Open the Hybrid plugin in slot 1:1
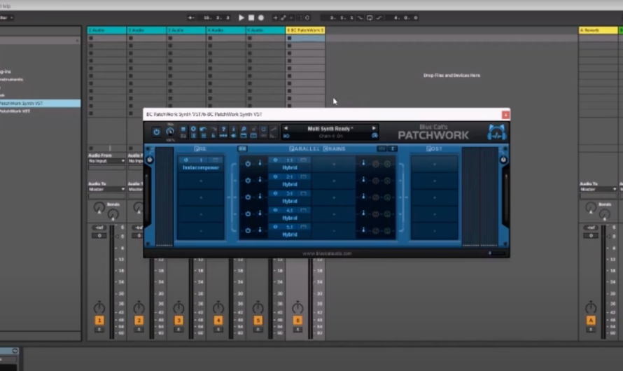Image resolution: width=623 pixels, height=371 pixels. [x=290, y=167]
